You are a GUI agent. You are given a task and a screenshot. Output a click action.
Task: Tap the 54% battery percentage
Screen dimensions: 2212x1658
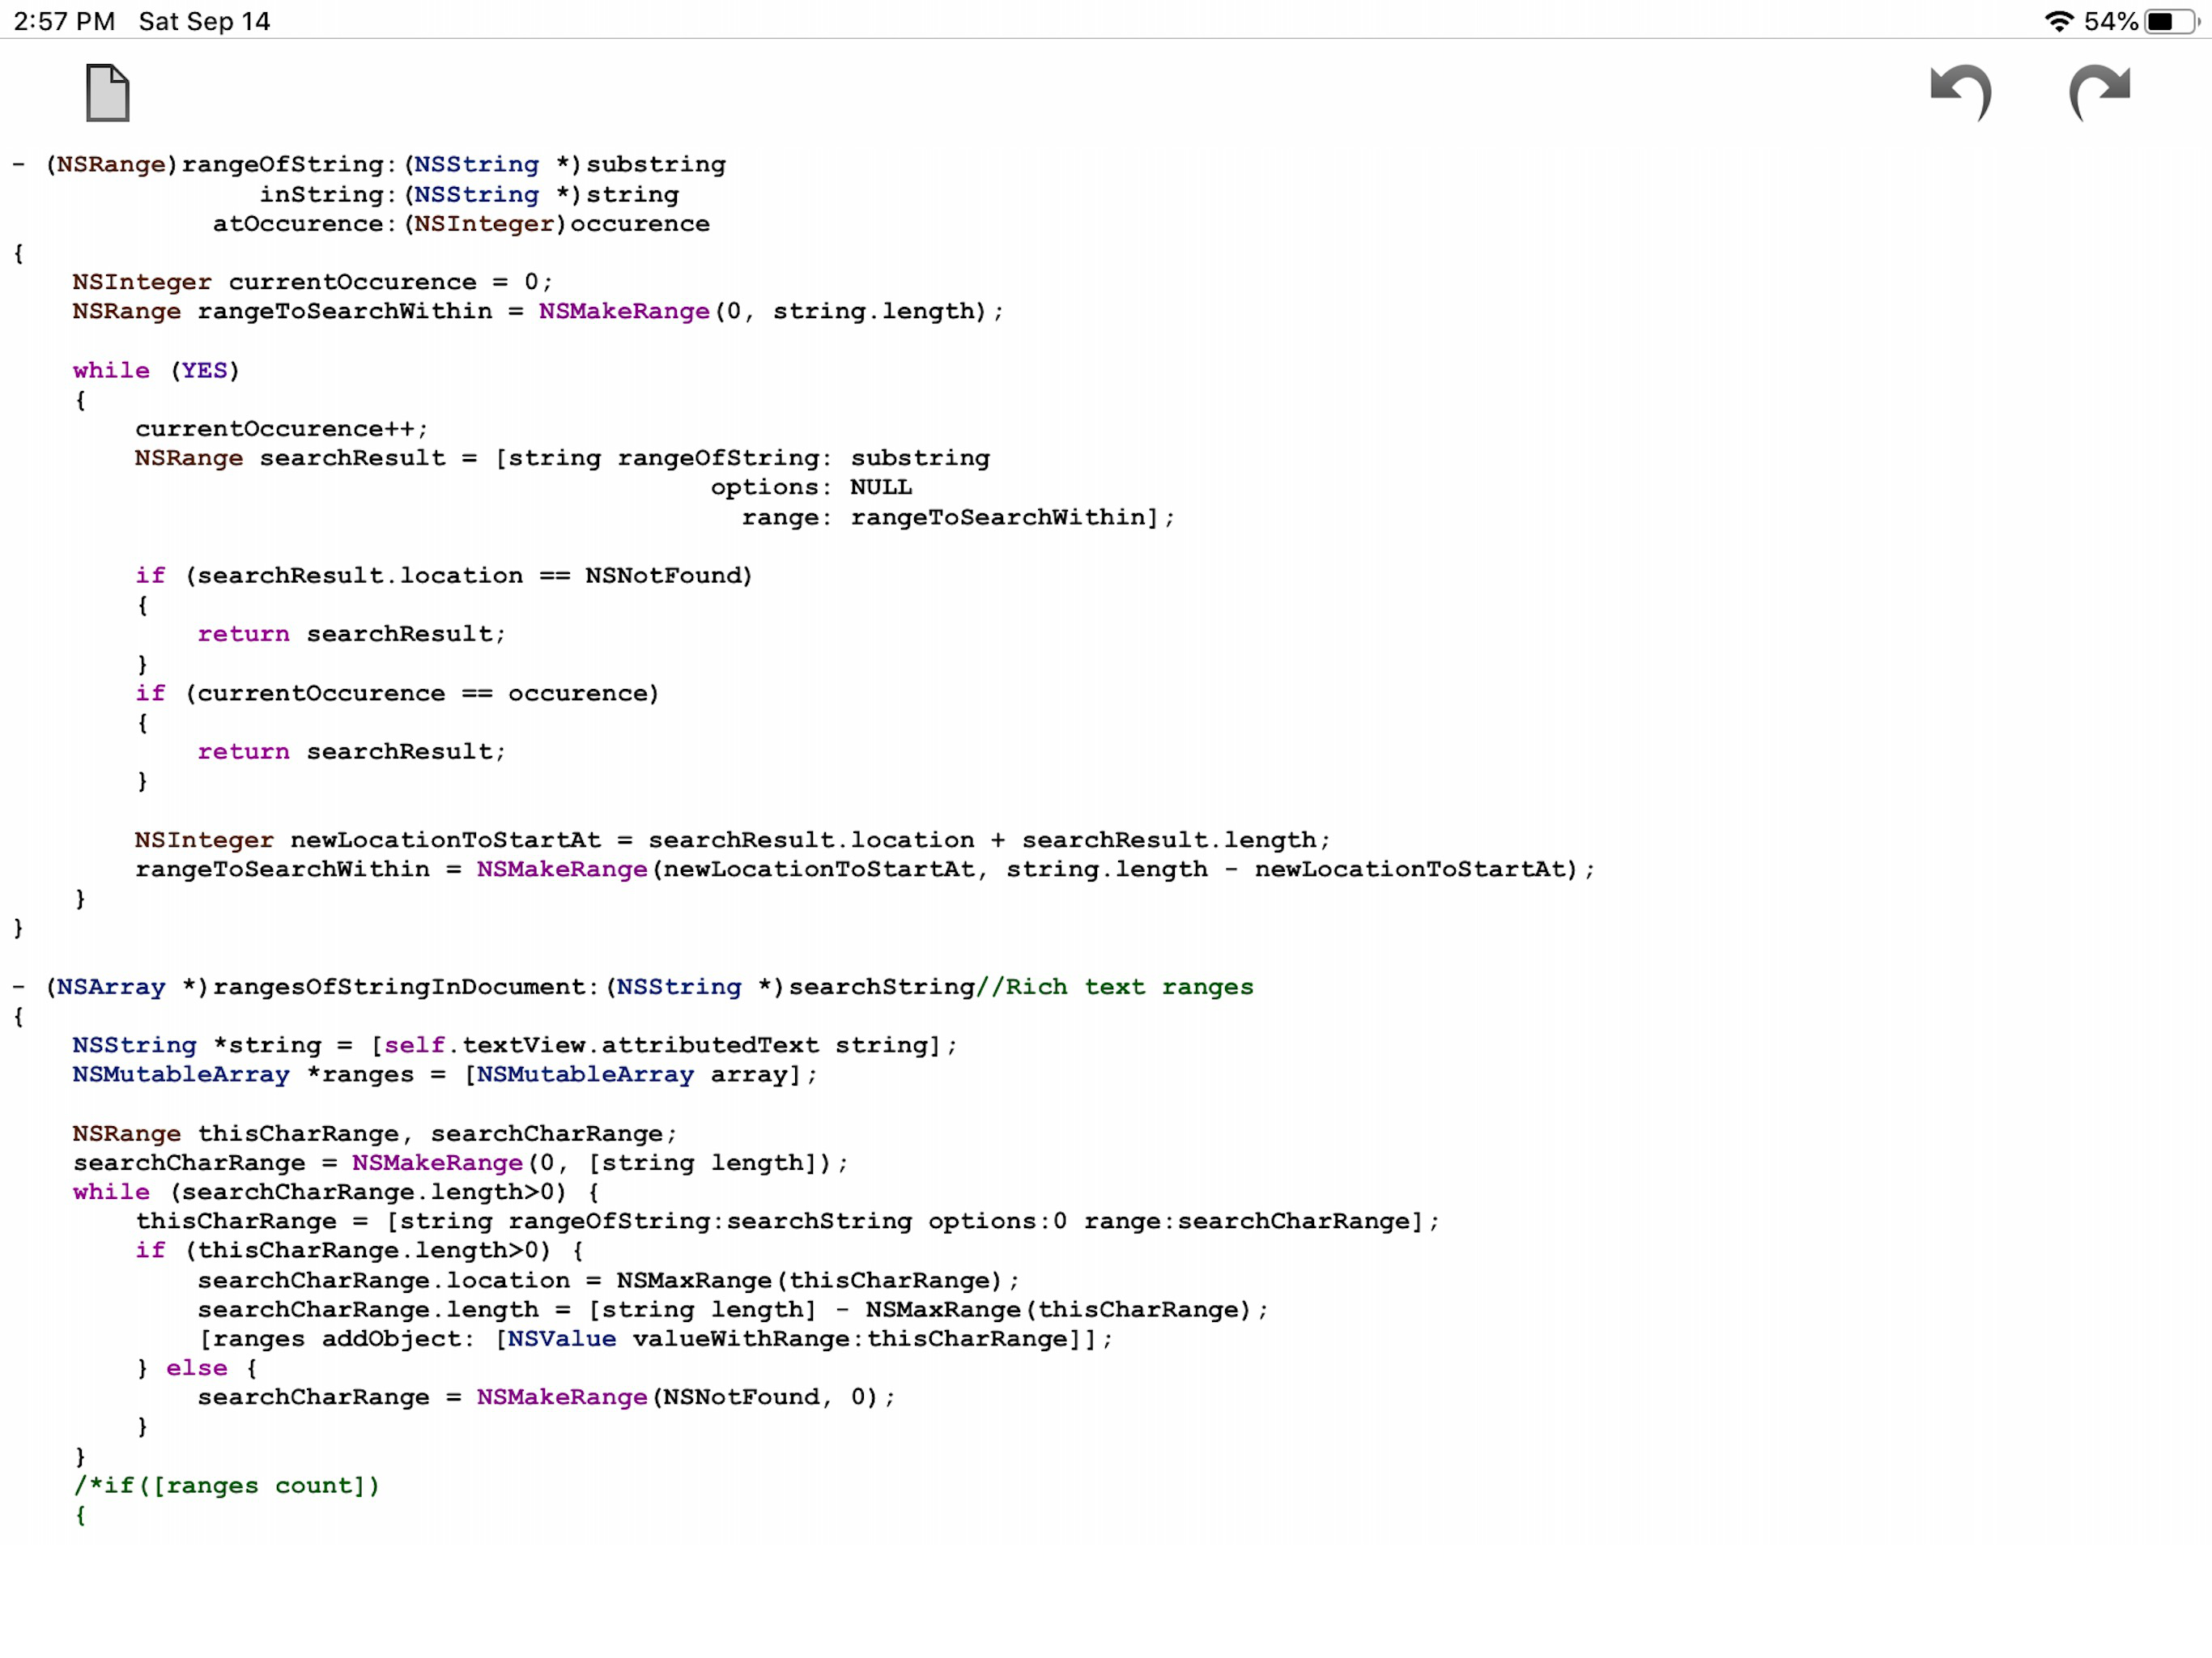(2111, 21)
